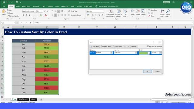Open the File tab
194x109 pixels.
tap(4, 6)
